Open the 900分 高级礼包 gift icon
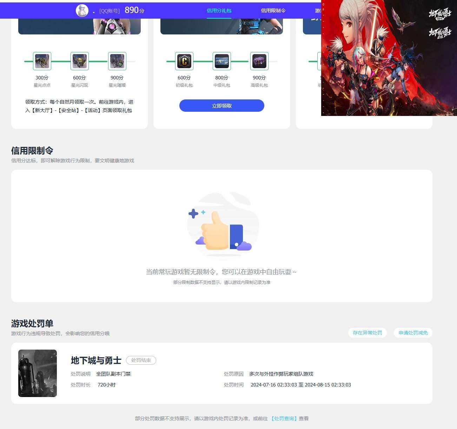This screenshot has width=457, height=429. [x=259, y=61]
